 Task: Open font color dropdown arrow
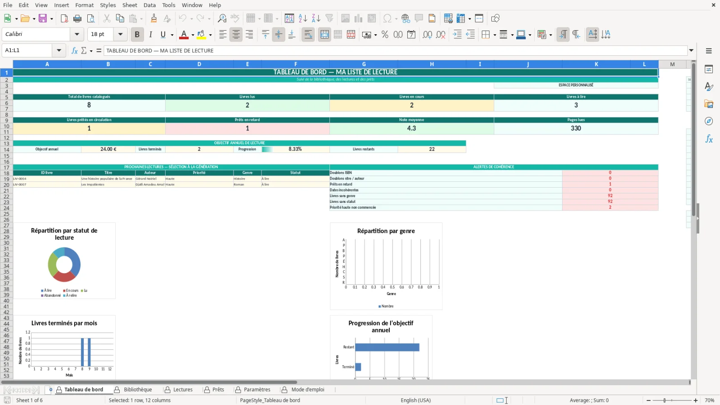[x=193, y=35]
